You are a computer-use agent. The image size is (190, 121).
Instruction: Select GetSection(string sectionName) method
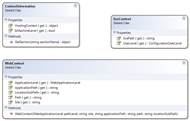point(43,42)
